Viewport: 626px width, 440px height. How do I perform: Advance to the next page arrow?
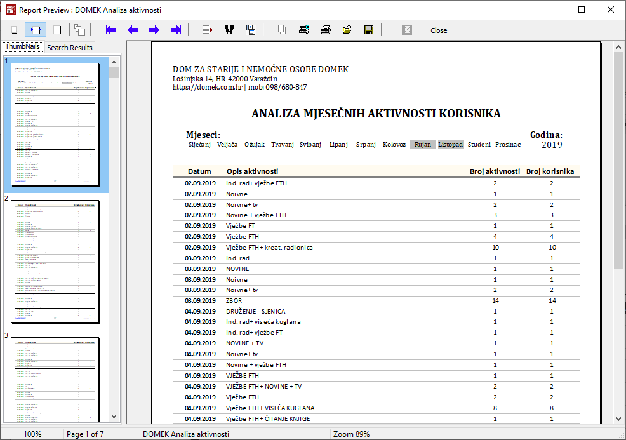(154, 30)
